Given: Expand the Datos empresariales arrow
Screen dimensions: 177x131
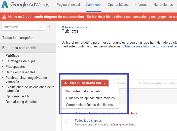Looking at the screenshot, I should click(3, 72).
